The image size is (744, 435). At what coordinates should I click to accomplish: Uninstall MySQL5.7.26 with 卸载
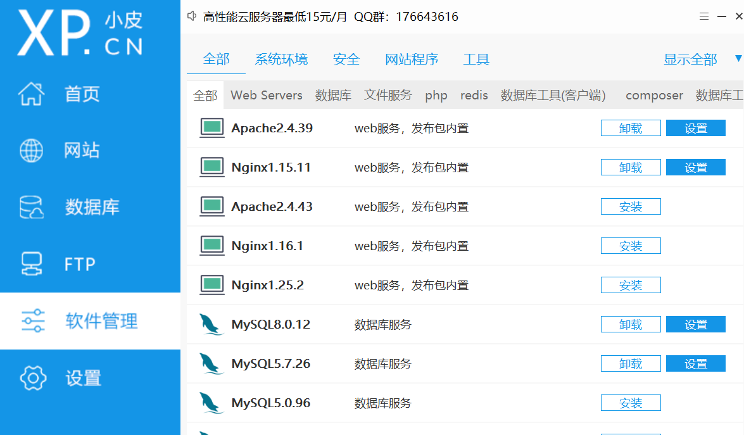pos(631,364)
